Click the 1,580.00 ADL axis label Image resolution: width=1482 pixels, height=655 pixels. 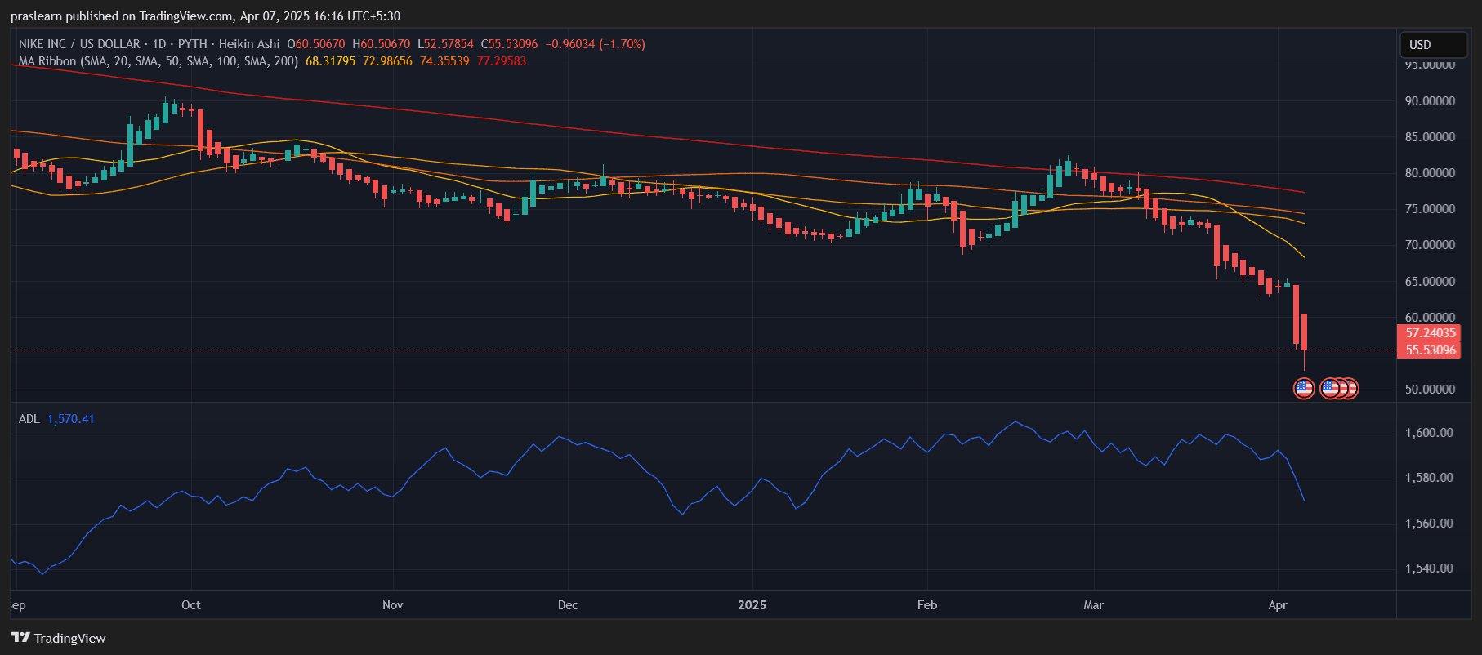pyautogui.click(x=1429, y=478)
